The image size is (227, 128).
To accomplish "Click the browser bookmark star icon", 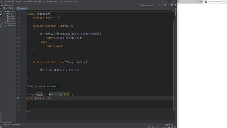I will click(x=201, y=2).
